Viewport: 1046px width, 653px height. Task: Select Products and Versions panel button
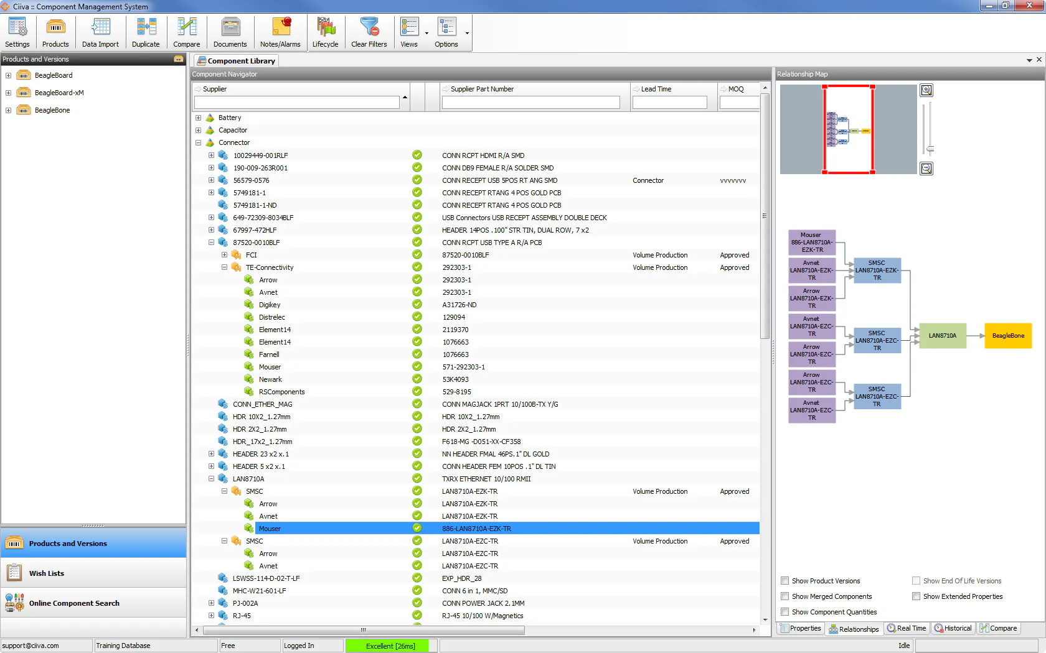point(93,543)
